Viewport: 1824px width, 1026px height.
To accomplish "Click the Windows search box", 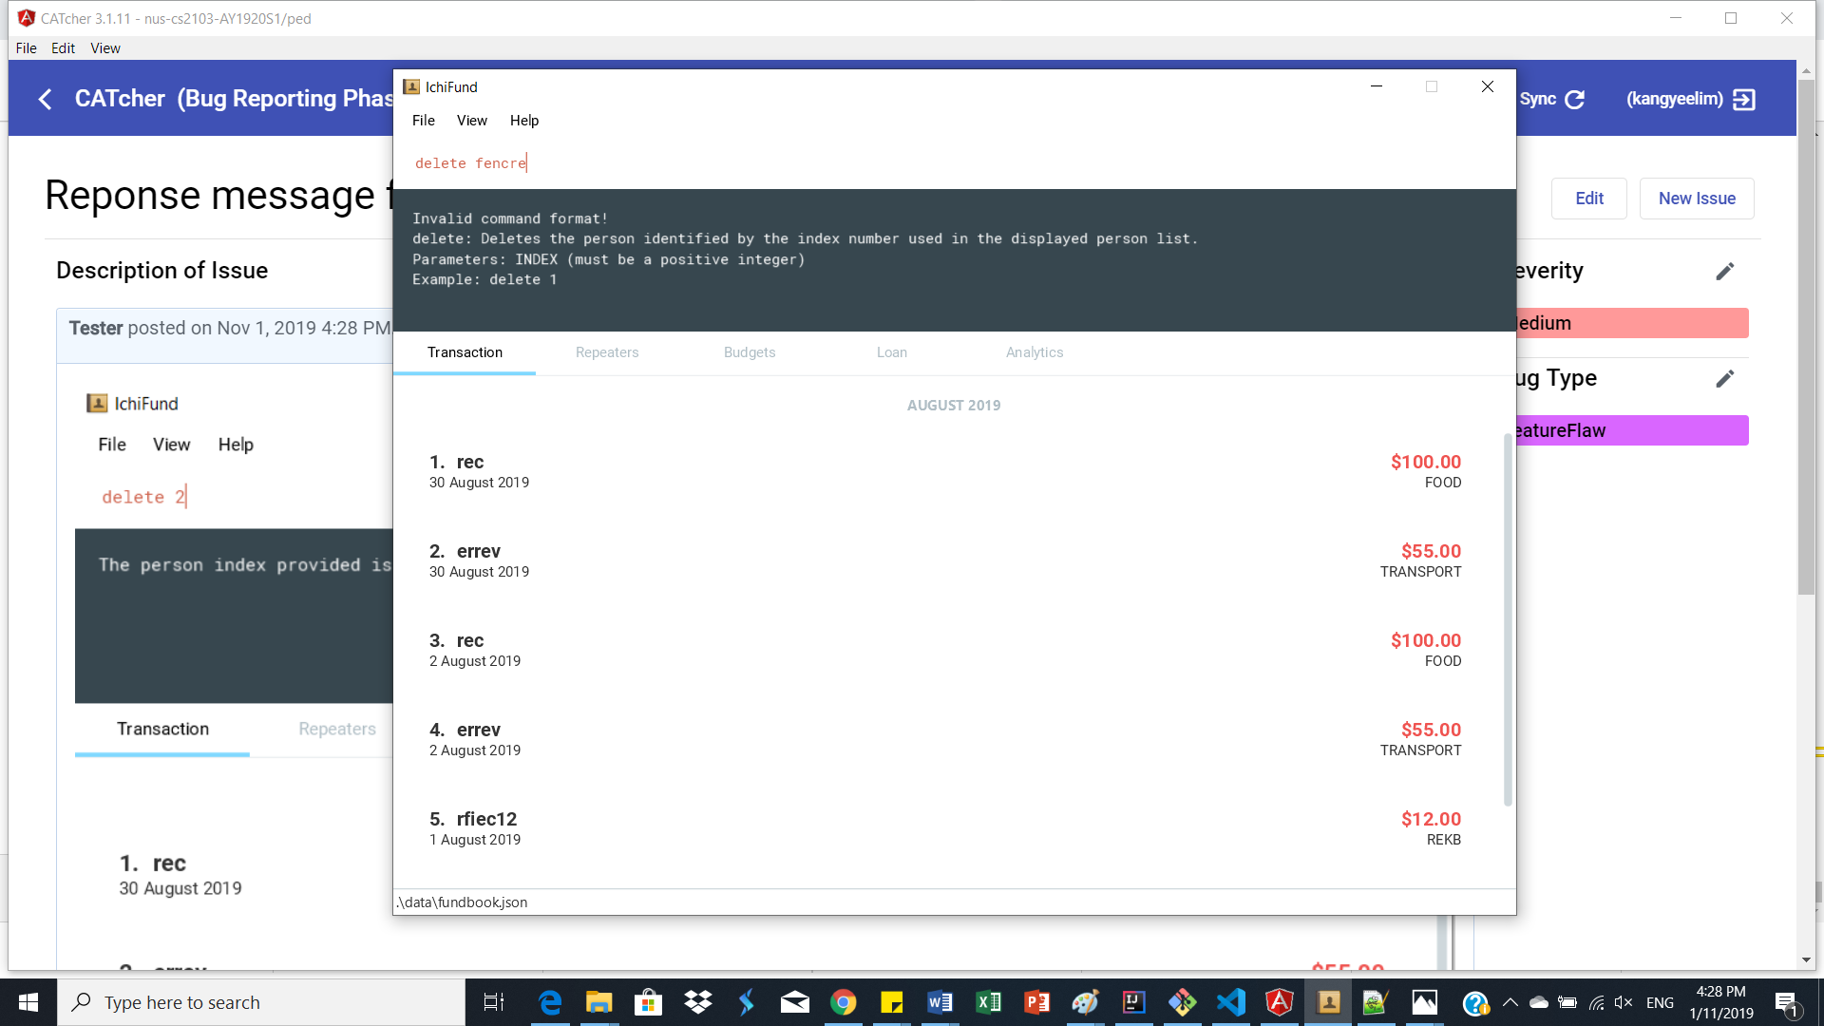I will tap(261, 1002).
